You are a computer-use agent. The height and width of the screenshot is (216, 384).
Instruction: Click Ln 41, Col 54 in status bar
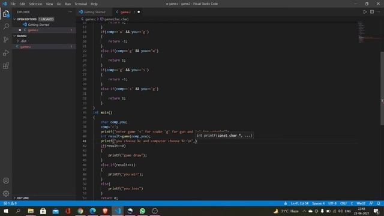point(299,203)
